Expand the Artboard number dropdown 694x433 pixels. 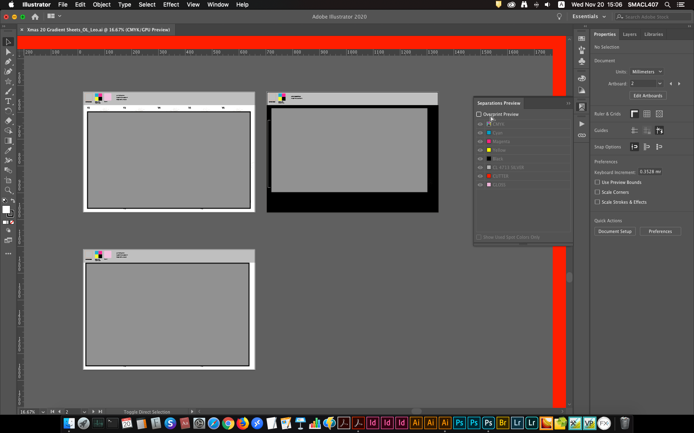(x=660, y=83)
